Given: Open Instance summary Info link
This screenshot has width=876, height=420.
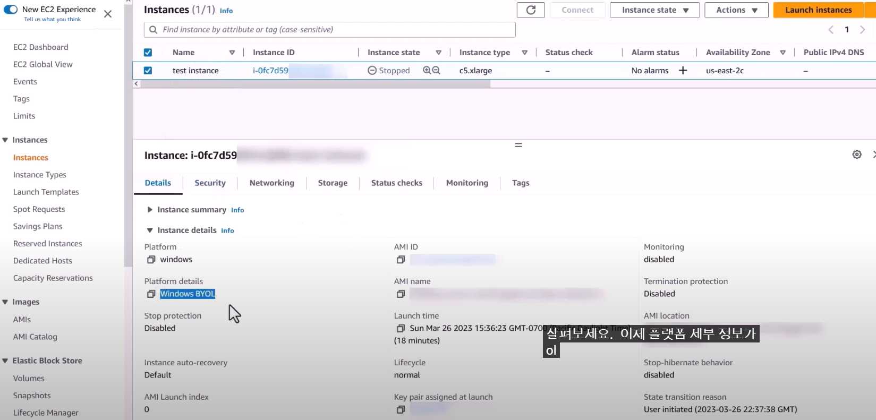Looking at the screenshot, I should click(x=237, y=210).
